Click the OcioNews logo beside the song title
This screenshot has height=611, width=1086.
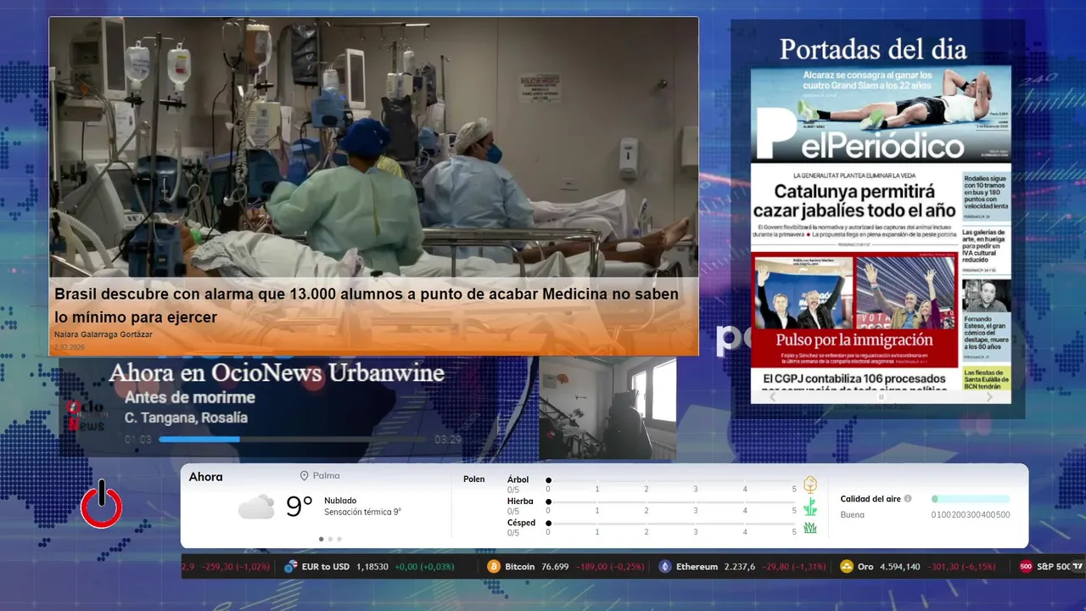point(86,417)
